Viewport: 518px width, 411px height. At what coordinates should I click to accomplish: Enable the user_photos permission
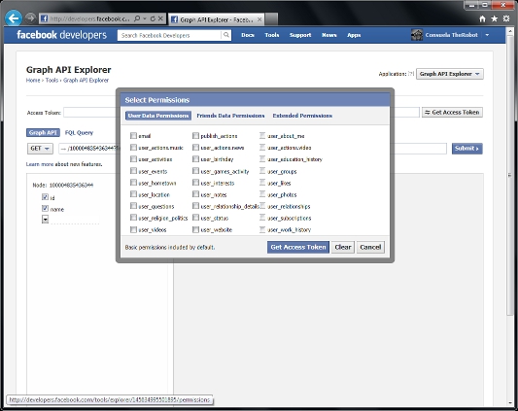tap(262, 194)
